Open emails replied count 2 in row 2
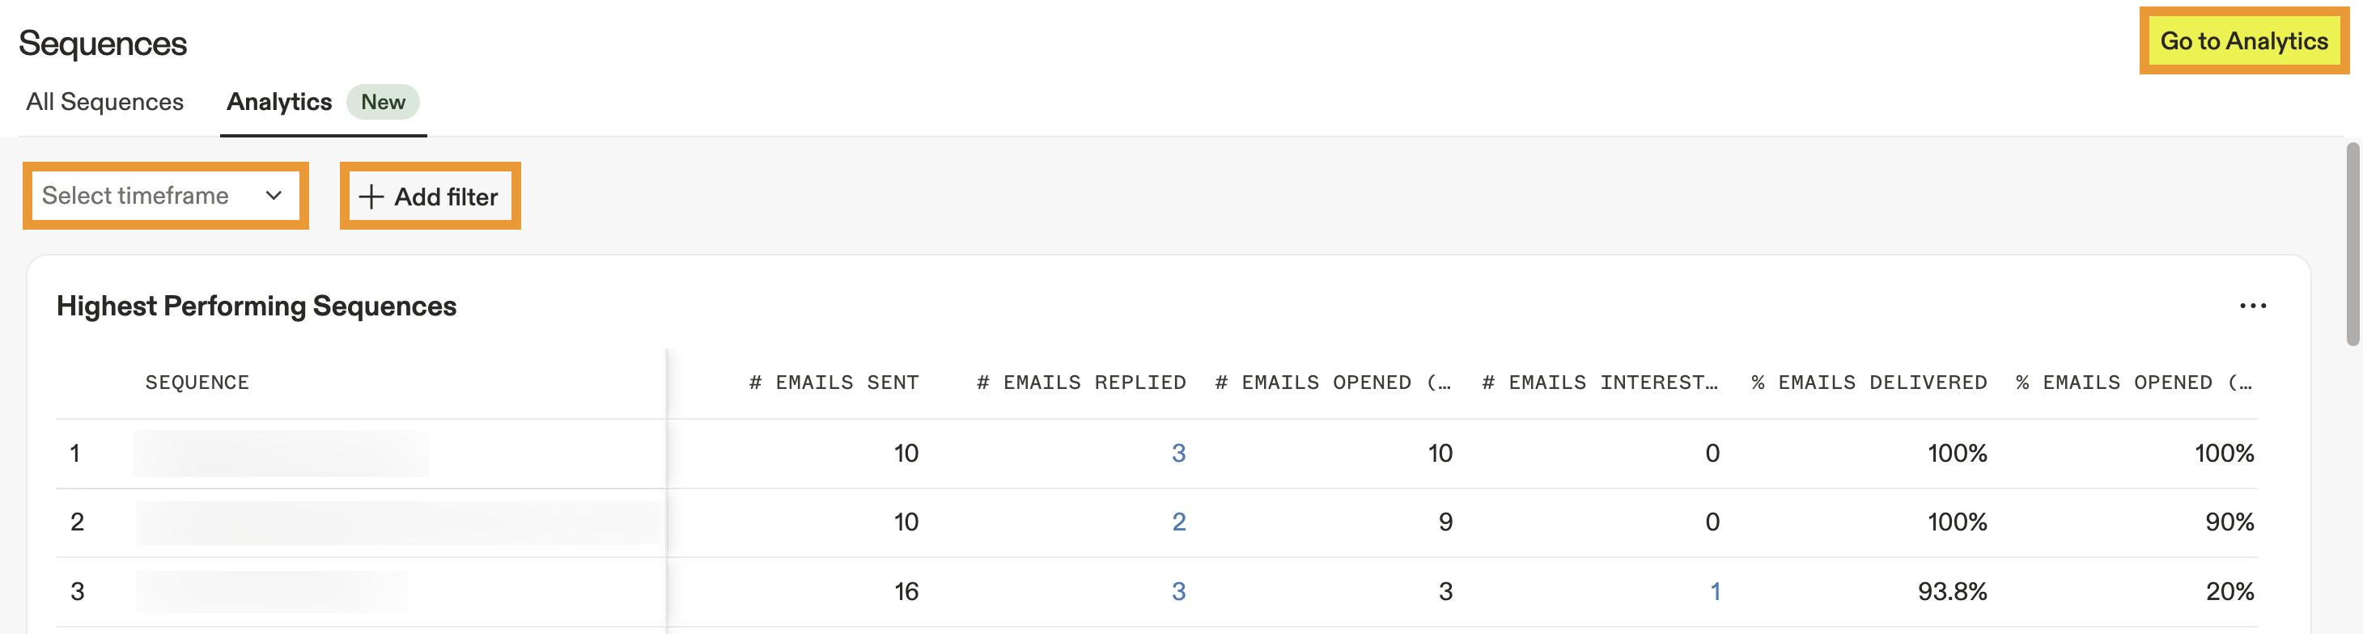Viewport: 2363px width, 634px height. pos(1177,522)
